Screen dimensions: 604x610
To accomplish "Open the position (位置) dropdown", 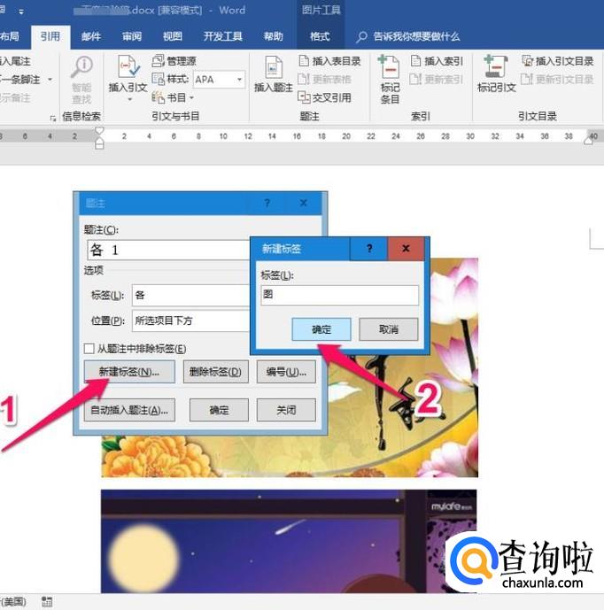I will tap(190, 320).
